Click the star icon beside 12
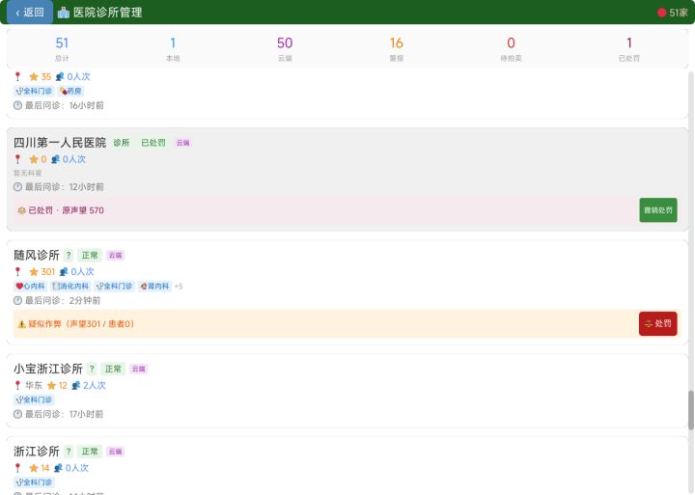The height and width of the screenshot is (495, 695). coord(51,385)
